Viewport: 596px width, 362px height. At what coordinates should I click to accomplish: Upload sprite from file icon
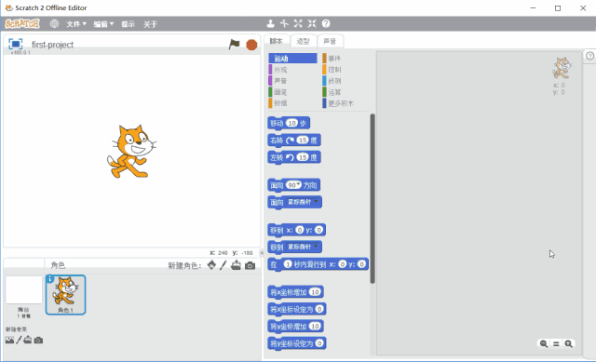click(236, 265)
